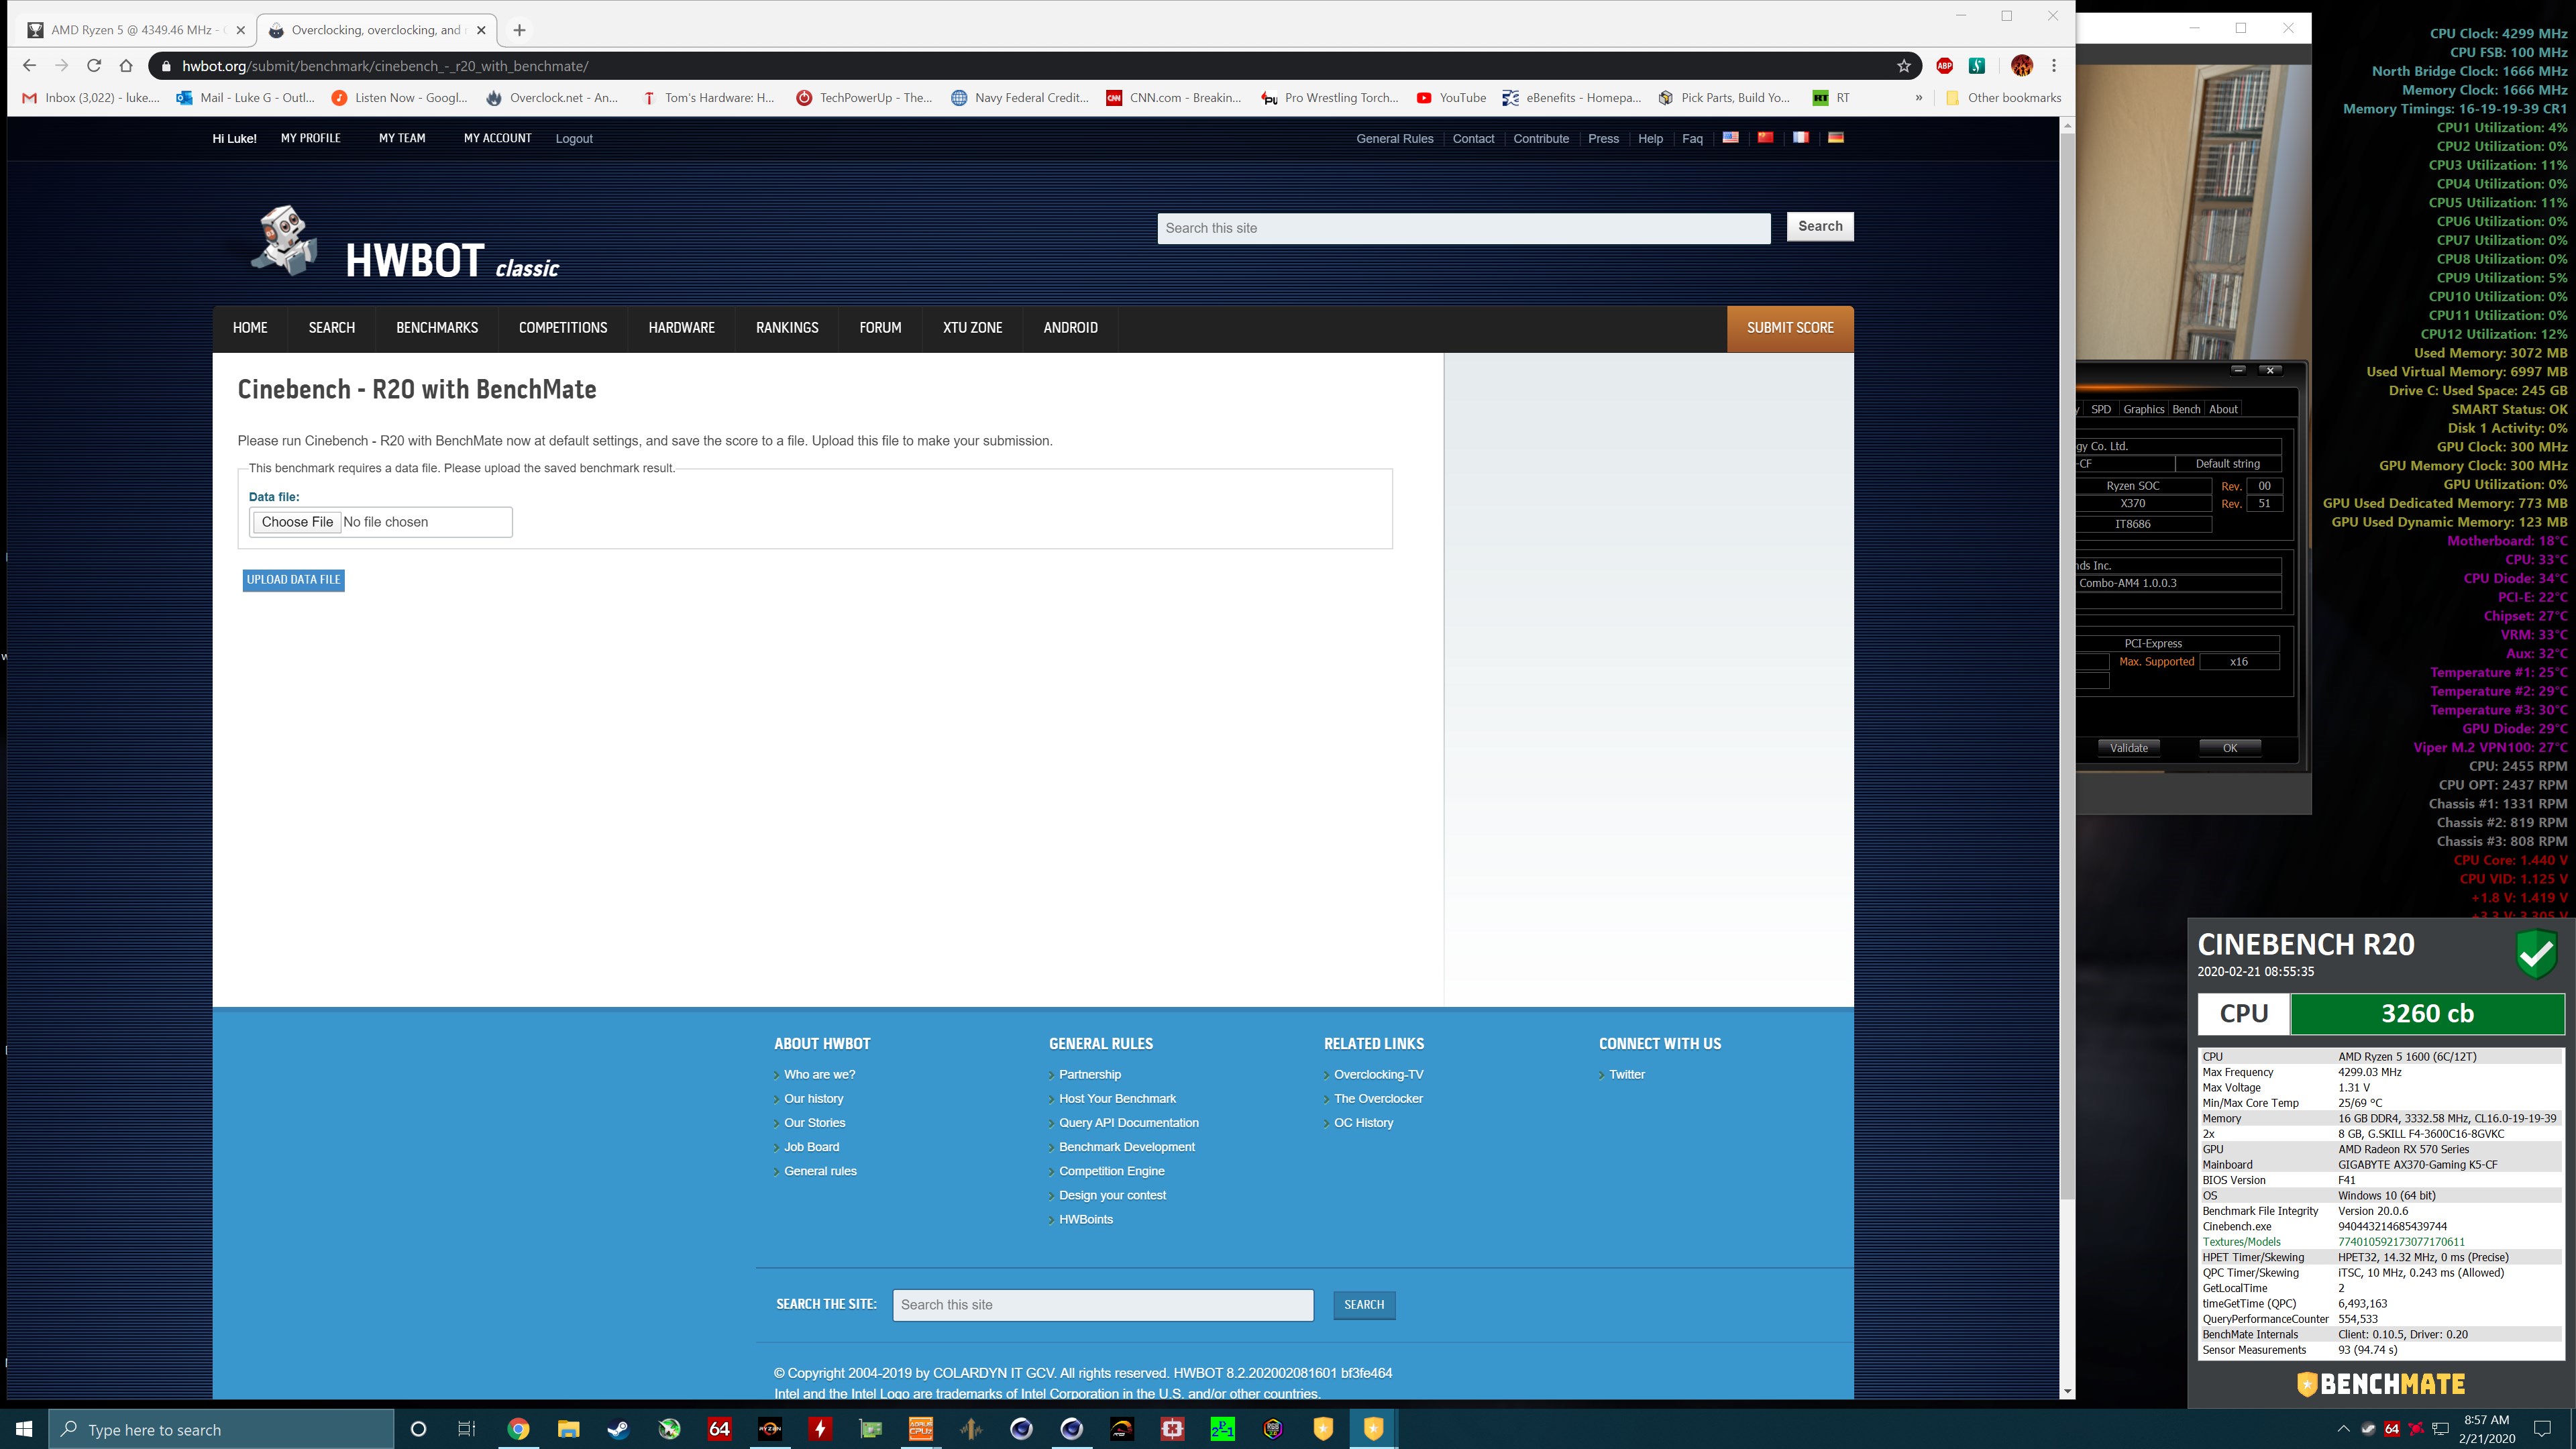Open the Windows Start menu

pos(24,1429)
